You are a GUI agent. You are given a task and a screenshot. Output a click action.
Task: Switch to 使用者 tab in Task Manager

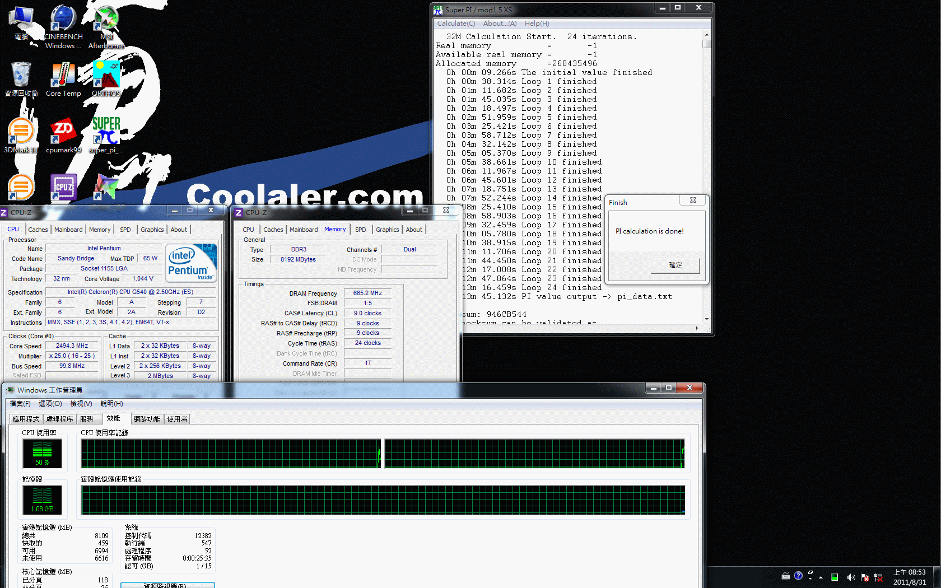178,419
